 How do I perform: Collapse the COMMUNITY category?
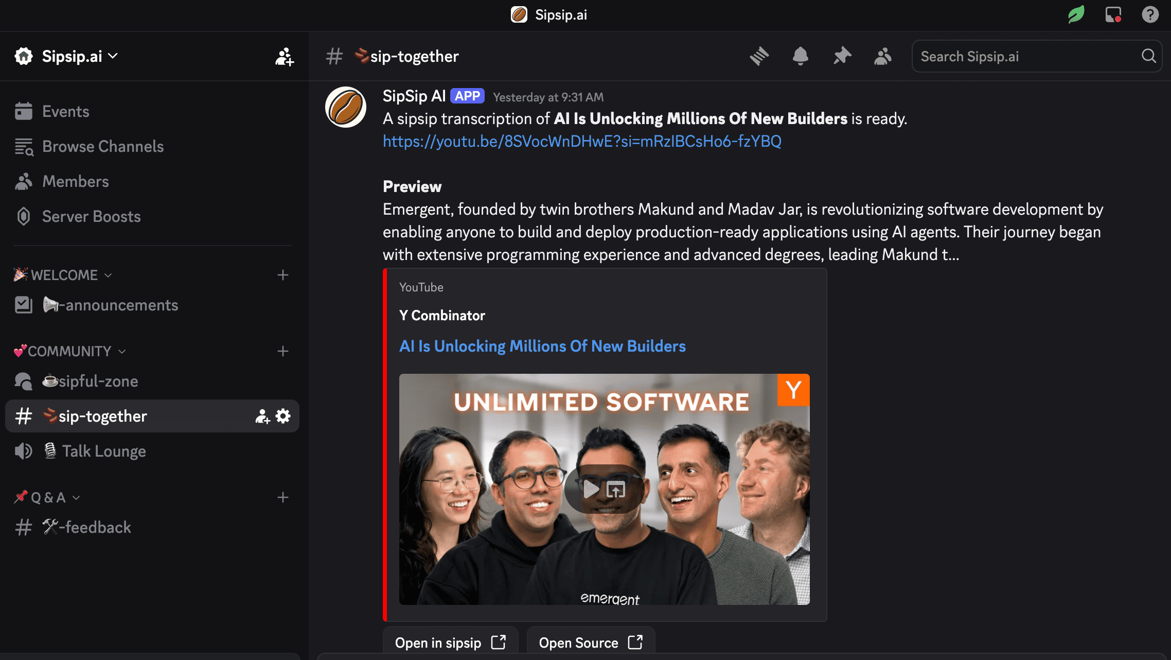[x=69, y=351]
